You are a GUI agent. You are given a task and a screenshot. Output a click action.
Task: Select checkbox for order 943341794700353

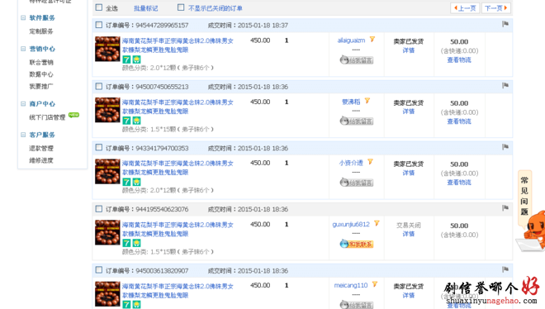click(x=99, y=147)
